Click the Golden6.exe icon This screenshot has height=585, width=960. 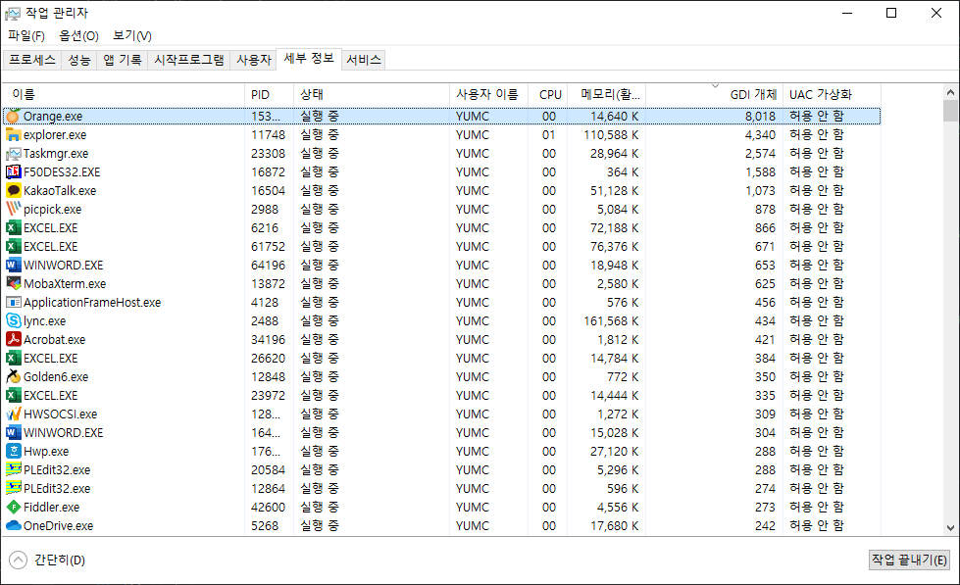click(x=13, y=377)
